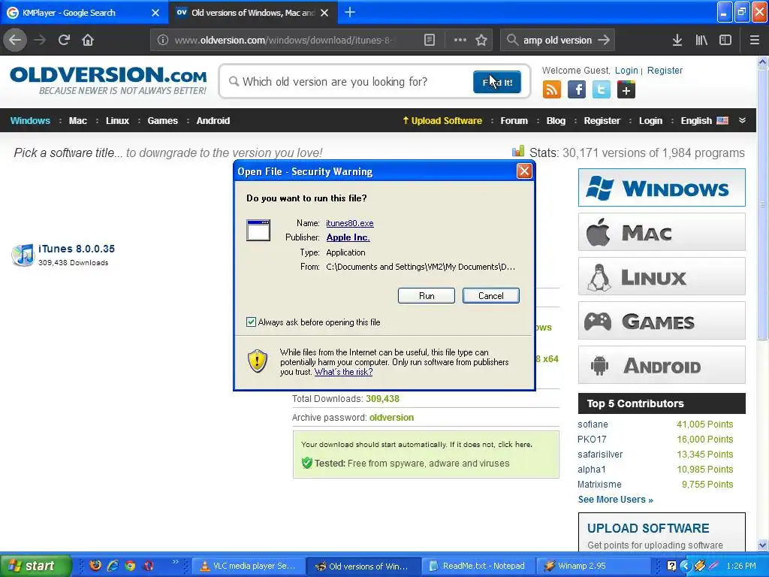Close the KMPlayer Google Search tab
The width and height of the screenshot is (769, 577).
[155, 13]
